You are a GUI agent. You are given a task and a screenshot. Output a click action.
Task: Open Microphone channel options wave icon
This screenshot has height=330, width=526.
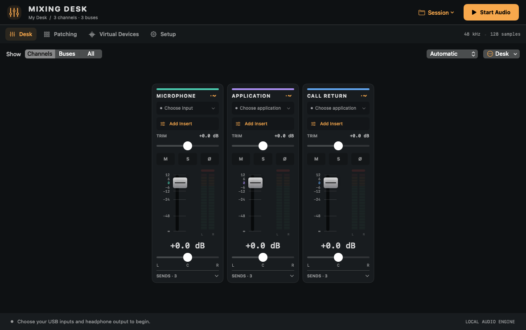pyautogui.click(x=214, y=96)
